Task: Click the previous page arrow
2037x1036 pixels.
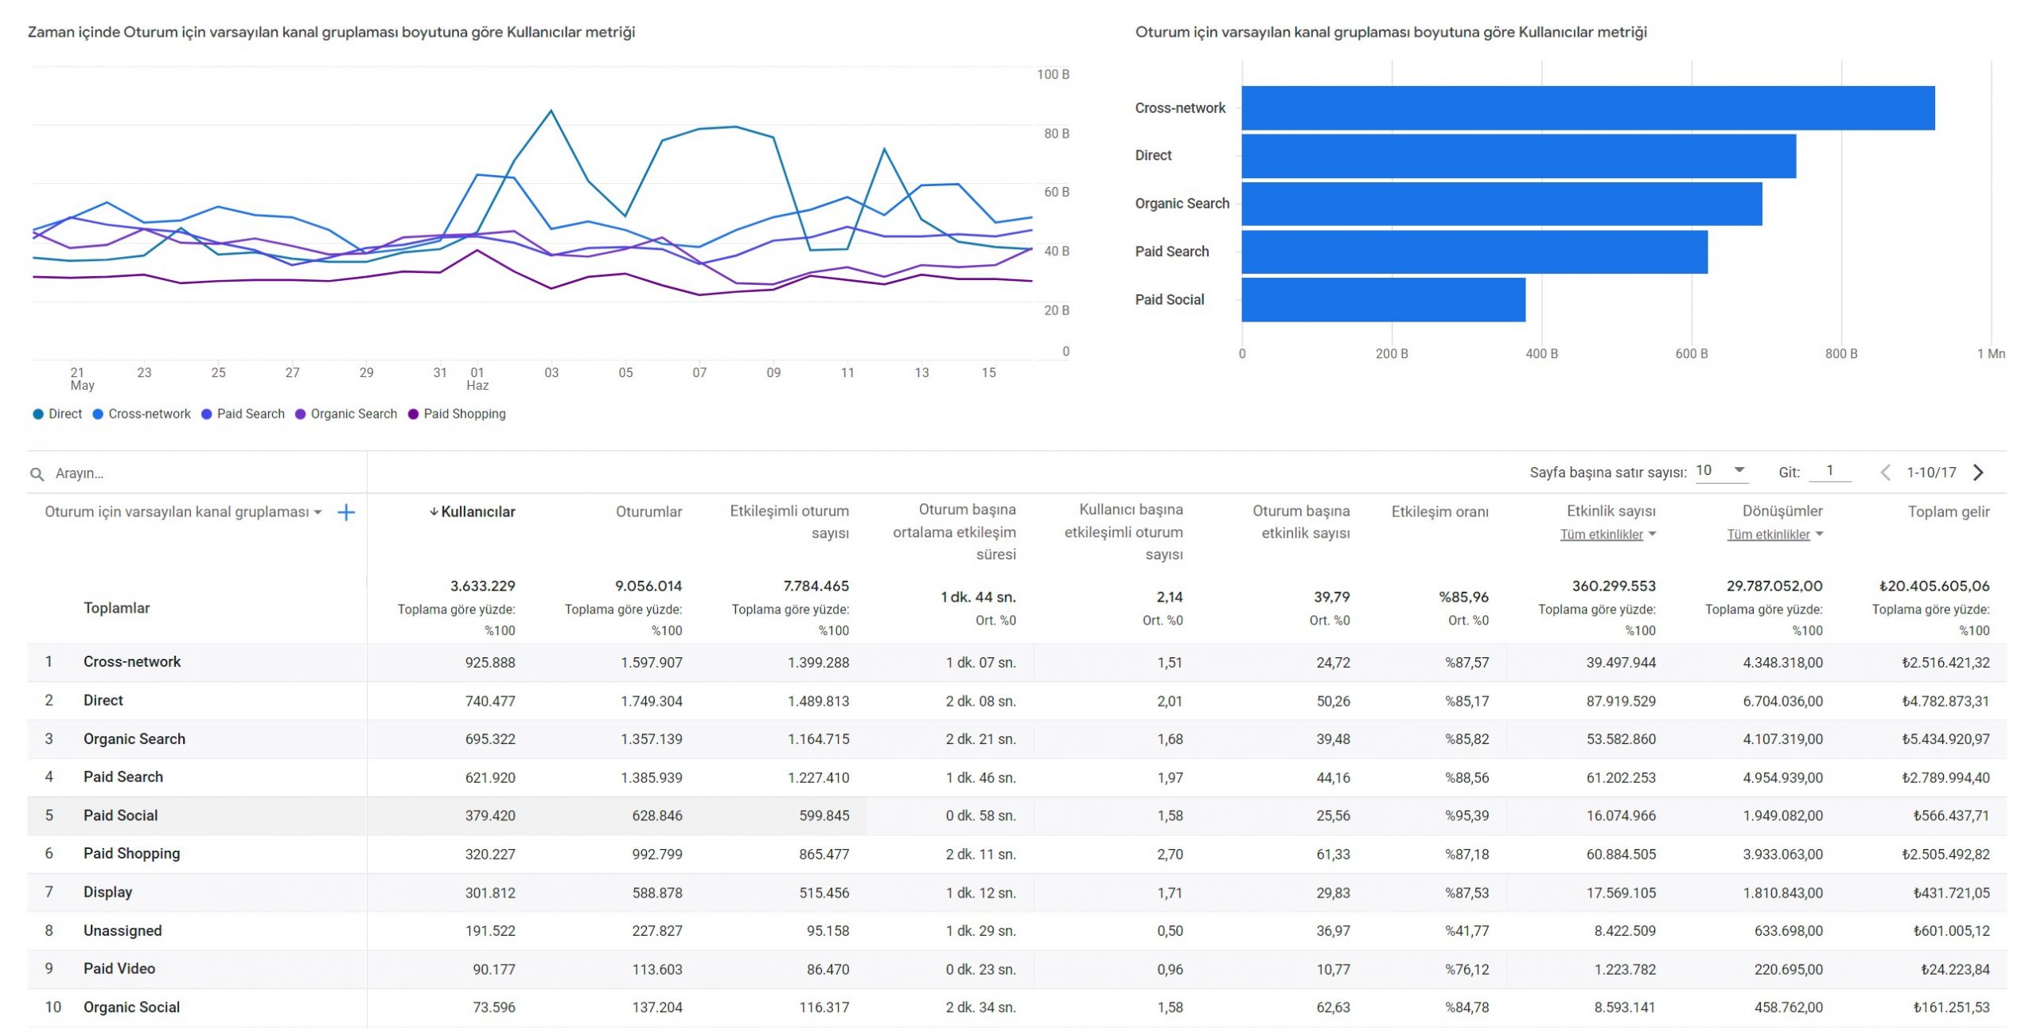Action: 1885,473
